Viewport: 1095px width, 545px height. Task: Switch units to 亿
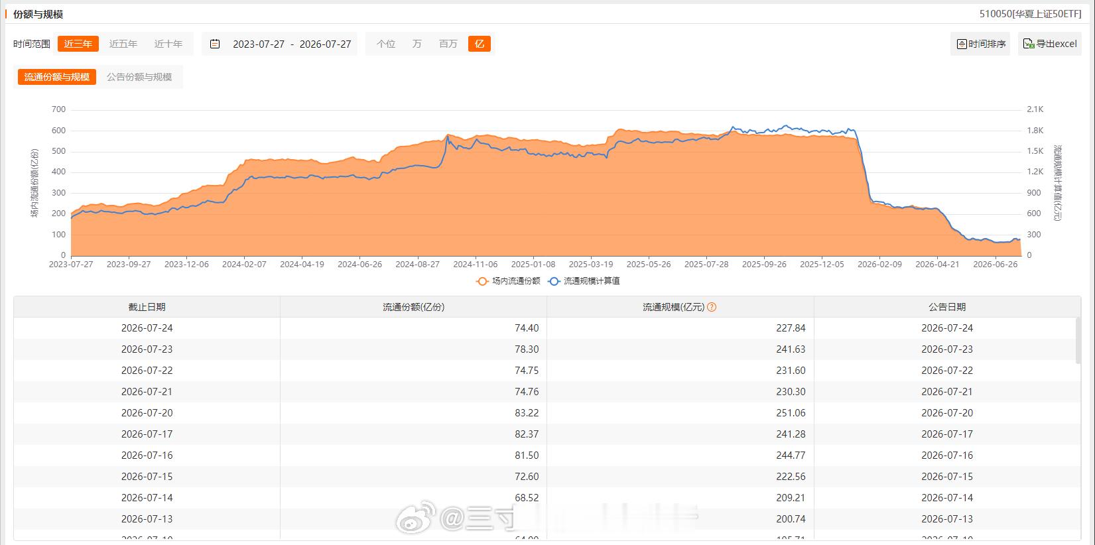(x=480, y=44)
